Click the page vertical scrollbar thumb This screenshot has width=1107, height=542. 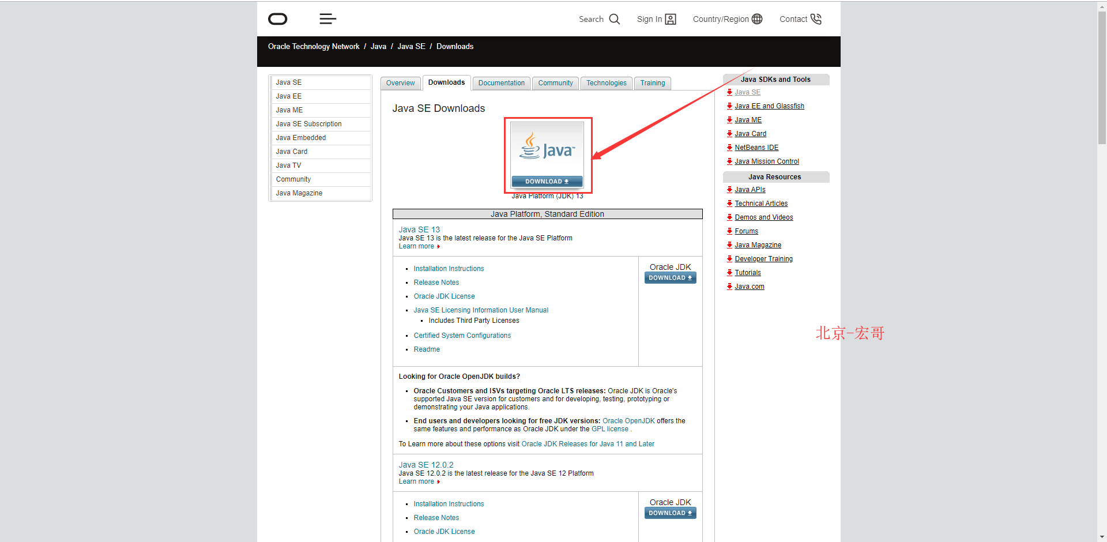1102,77
